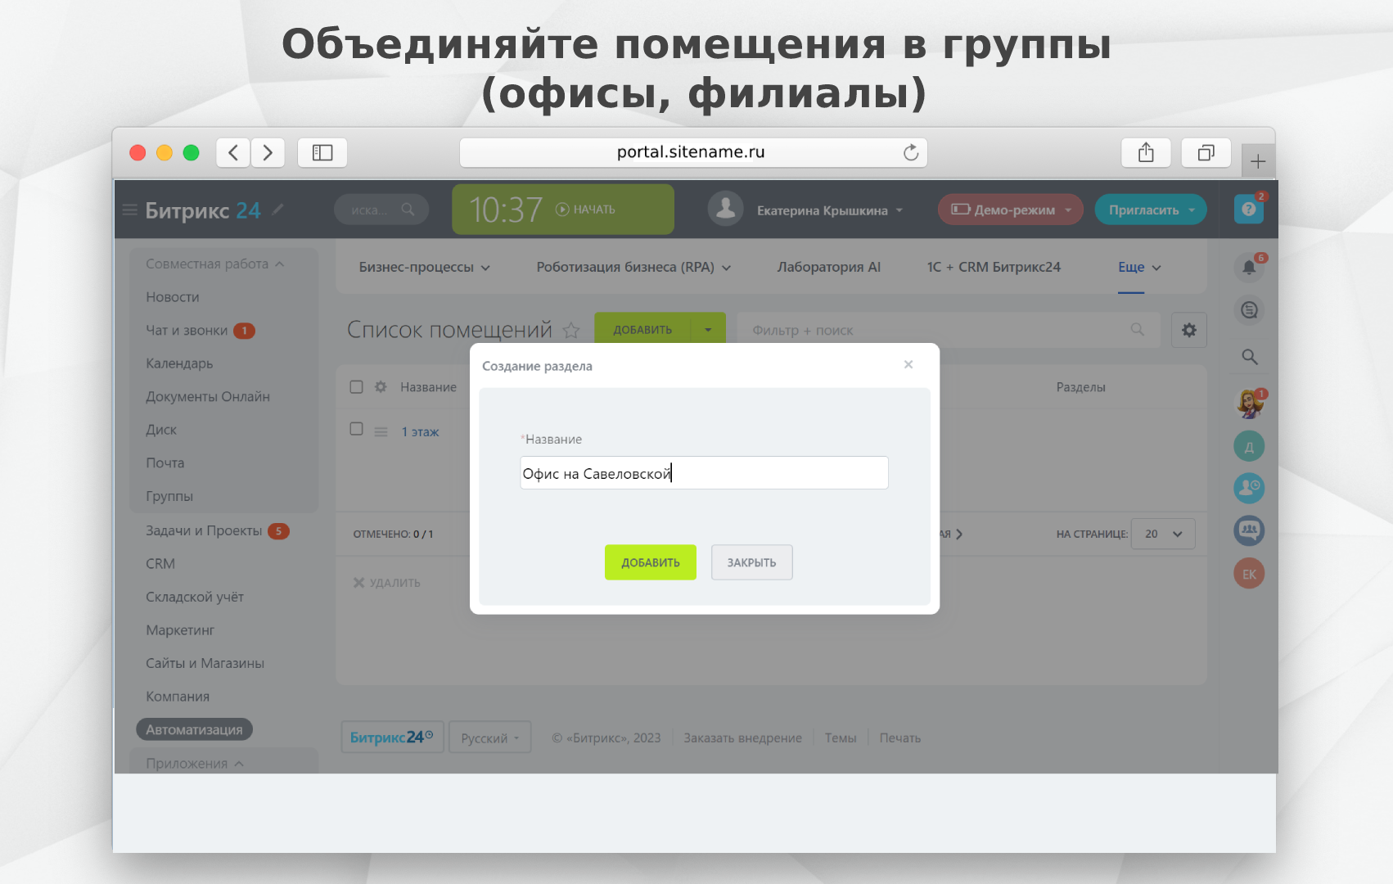1393x884 pixels.
Task: Collapse the Совместная работа section
Action: [x=215, y=264]
